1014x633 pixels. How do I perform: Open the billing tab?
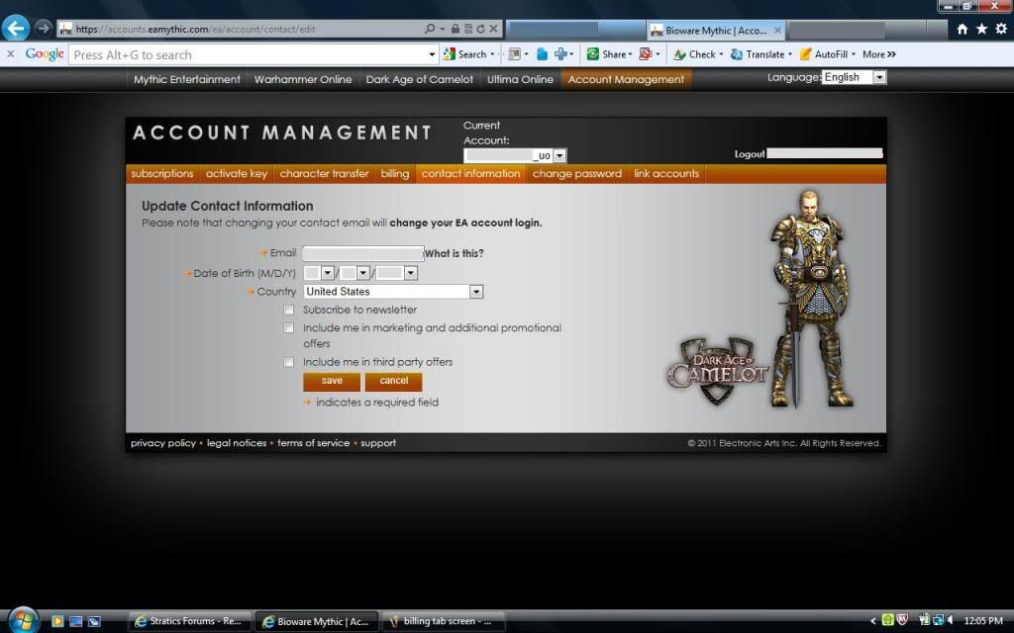click(x=394, y=174)
